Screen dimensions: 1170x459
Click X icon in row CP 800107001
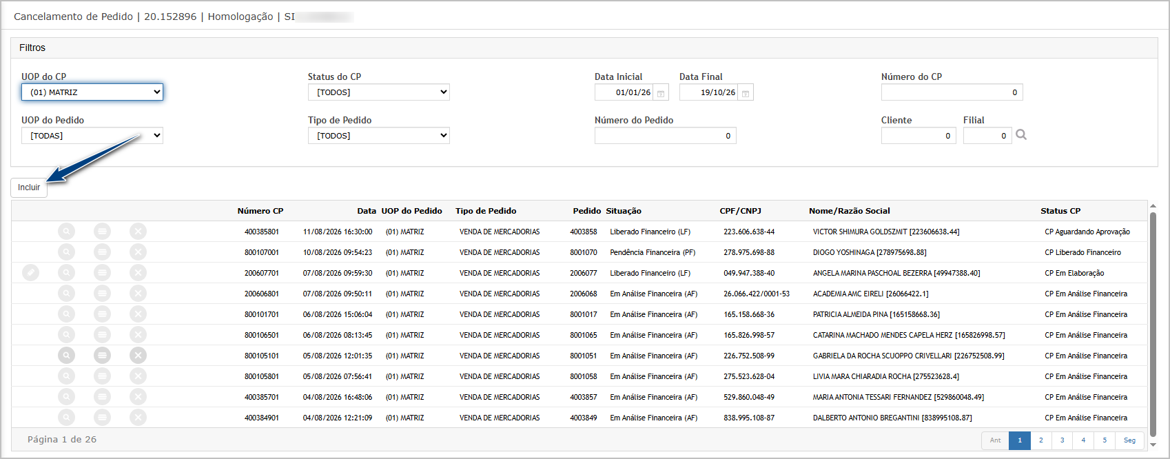pyautogui.click(x=138, y=252)
